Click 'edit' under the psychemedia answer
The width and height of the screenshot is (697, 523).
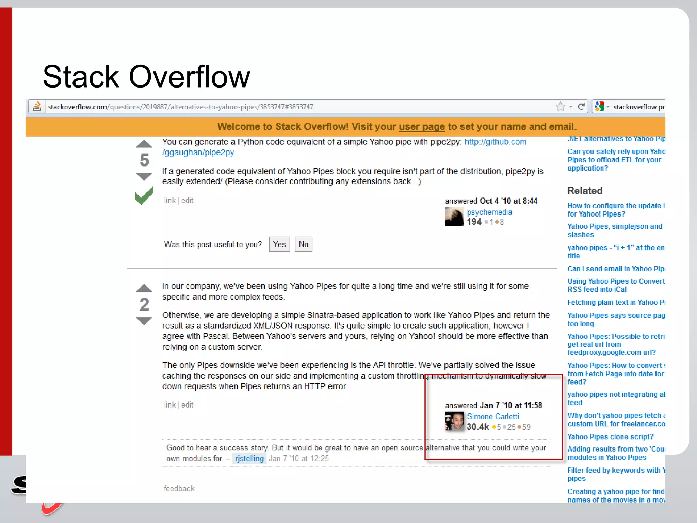click(x=187, y=200)
